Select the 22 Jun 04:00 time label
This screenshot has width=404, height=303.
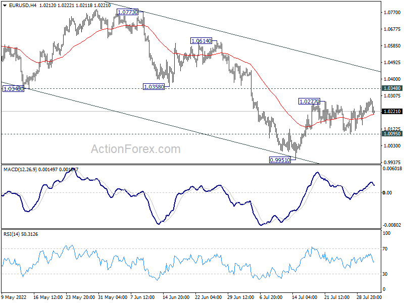(209, 297)
